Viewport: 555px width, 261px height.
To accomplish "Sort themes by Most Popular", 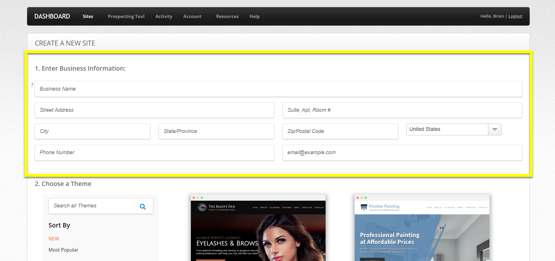I will (64, 250).
